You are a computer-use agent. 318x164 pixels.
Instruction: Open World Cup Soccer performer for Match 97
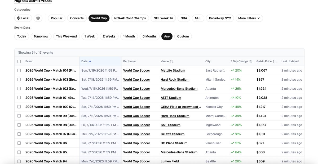pos(137,134)
